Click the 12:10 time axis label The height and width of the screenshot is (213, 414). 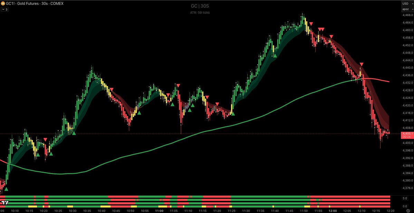[362, 211]
